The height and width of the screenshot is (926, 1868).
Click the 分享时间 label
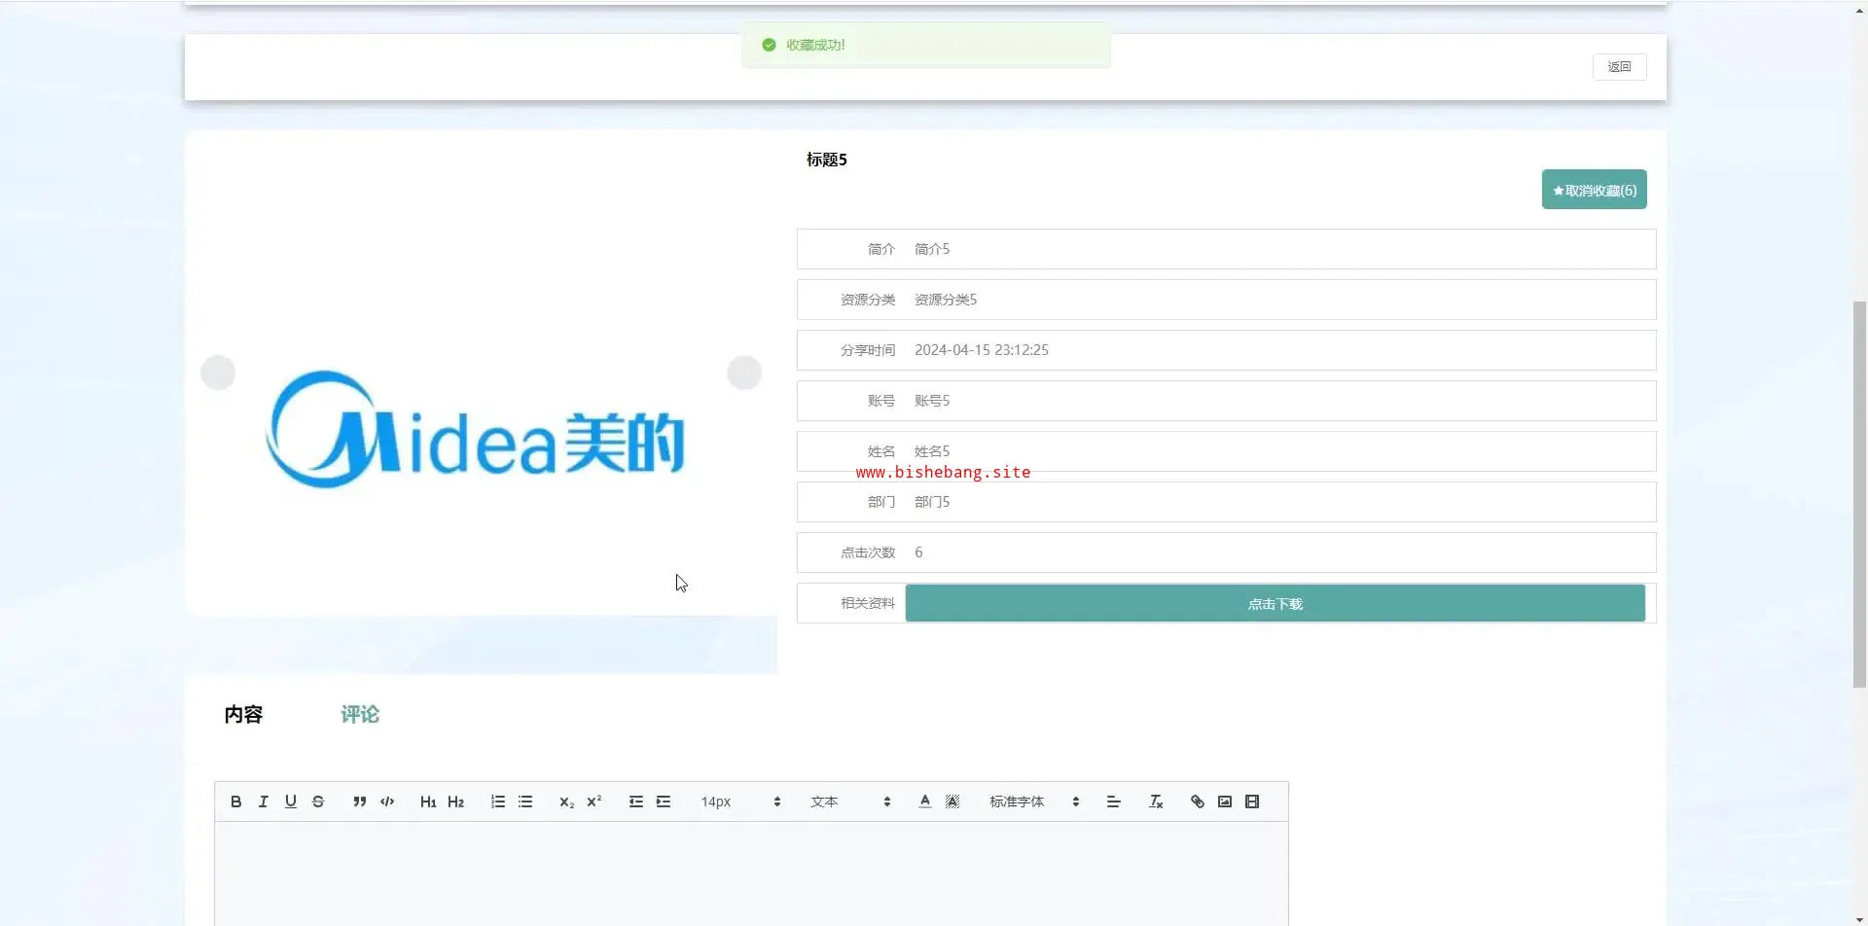pyautogui.click(x=868, y=350)
